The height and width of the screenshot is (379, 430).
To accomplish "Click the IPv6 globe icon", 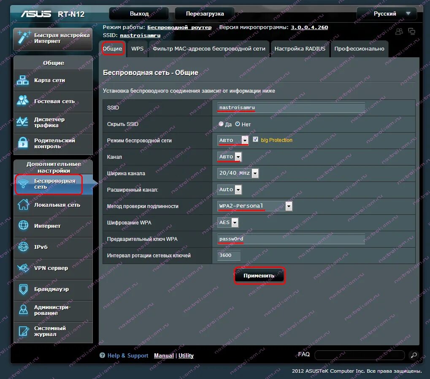I will (x=23, y=246).
